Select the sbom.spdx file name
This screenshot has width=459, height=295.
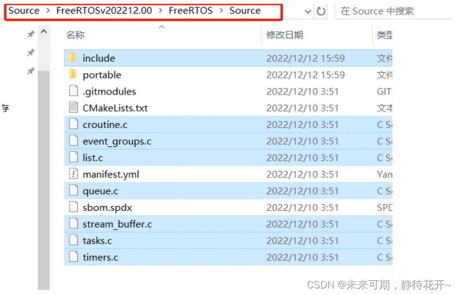click(x=107, y=208)
